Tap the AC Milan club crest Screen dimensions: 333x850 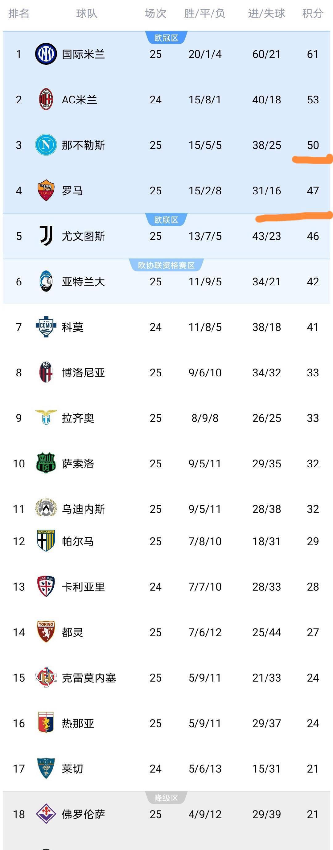point(46,99)
